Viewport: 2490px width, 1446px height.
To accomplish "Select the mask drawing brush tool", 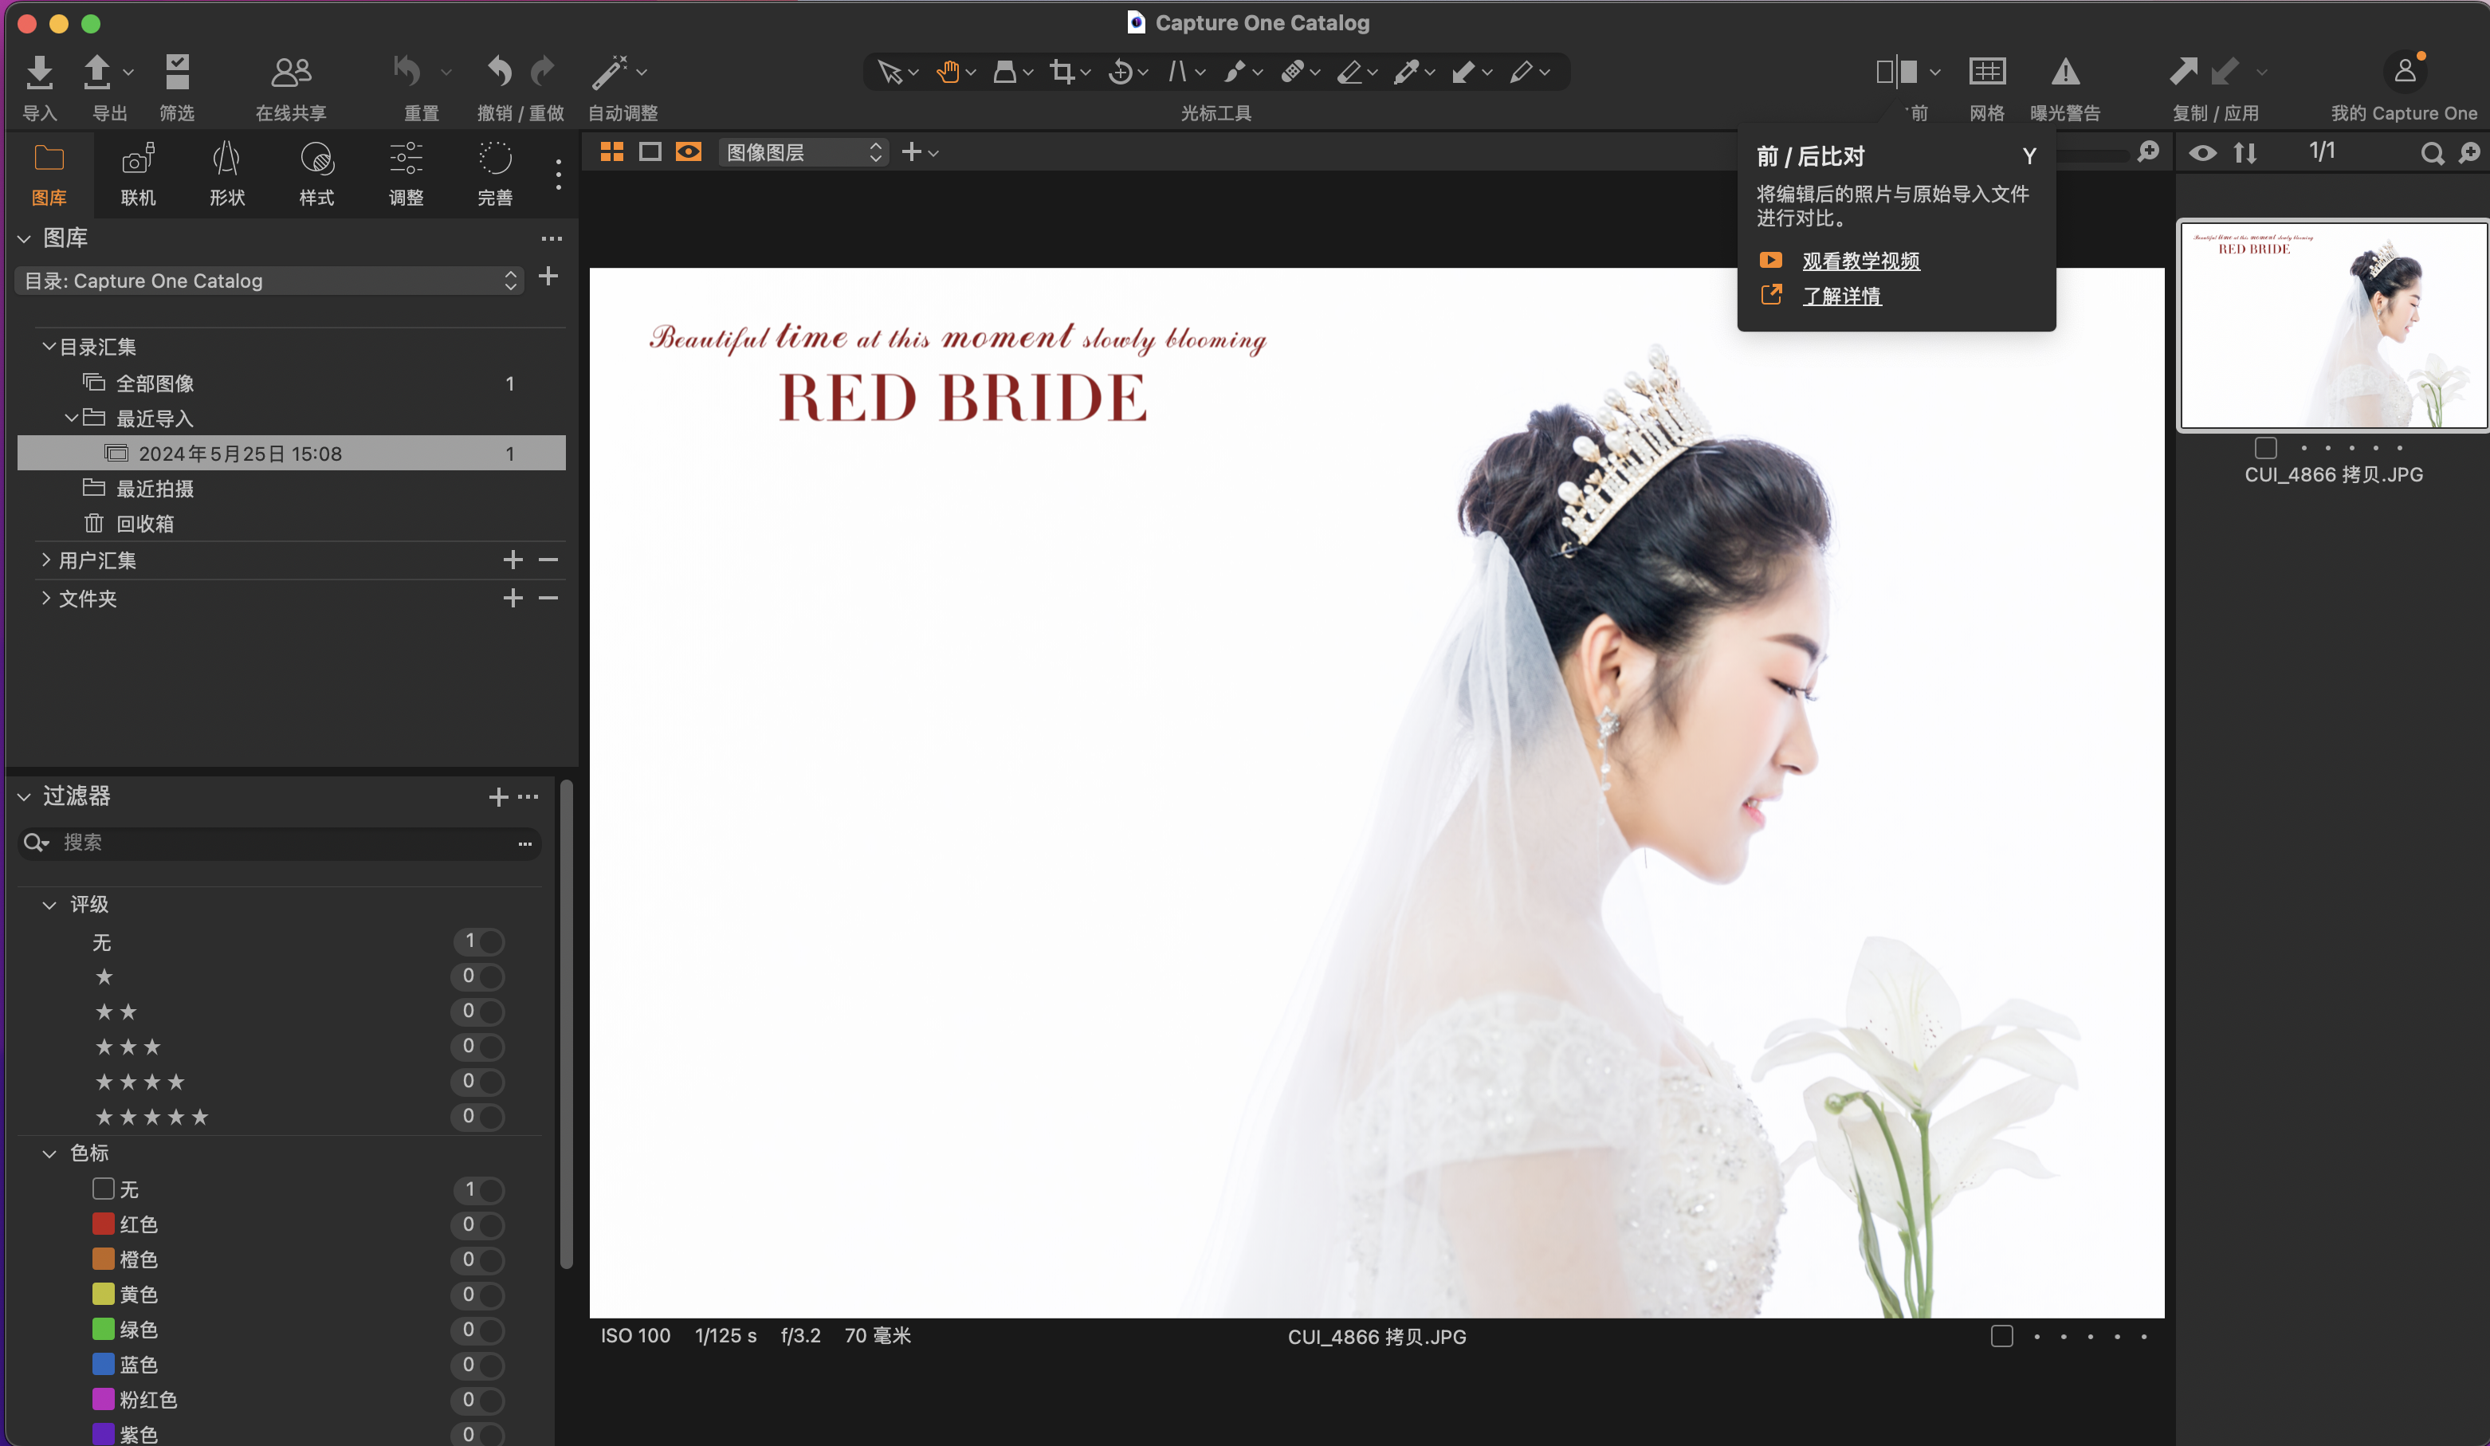I will click(1234, 71).
